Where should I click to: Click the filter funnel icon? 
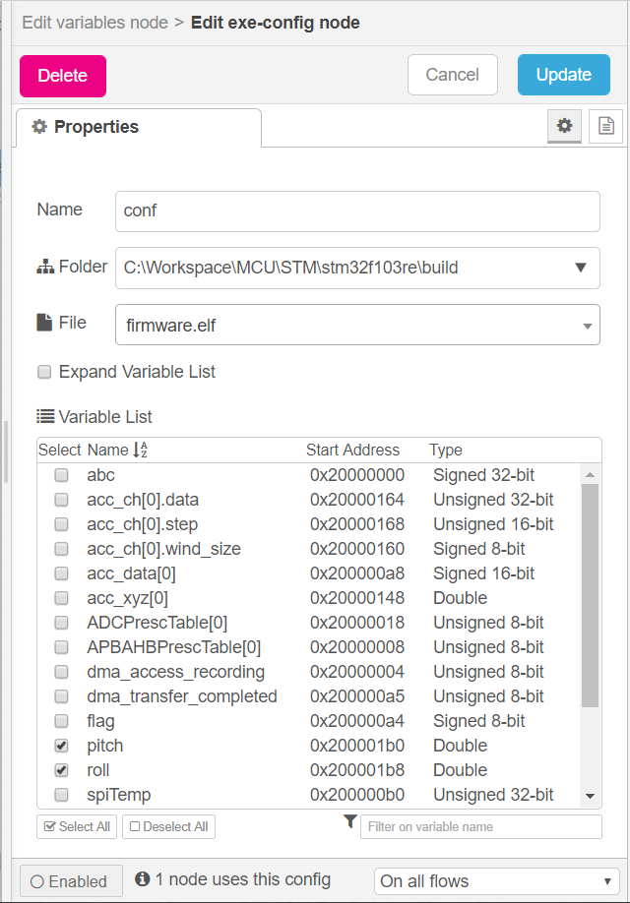(x=349, y=823)
